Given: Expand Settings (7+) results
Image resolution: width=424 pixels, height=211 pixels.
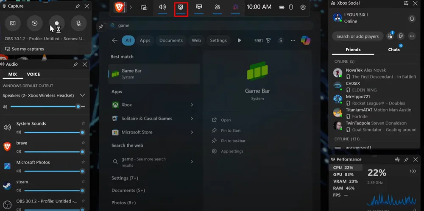Looking at the screenshot, I should tap(125, 178).
